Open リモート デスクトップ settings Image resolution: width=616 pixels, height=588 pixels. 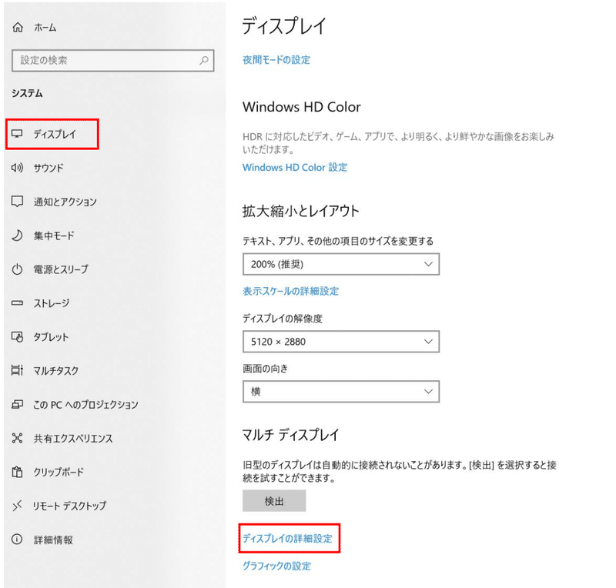point(69,506)
